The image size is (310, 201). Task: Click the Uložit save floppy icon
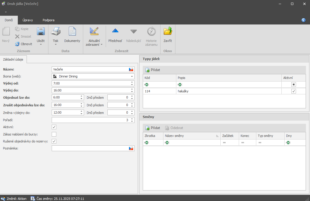[41, 31]
